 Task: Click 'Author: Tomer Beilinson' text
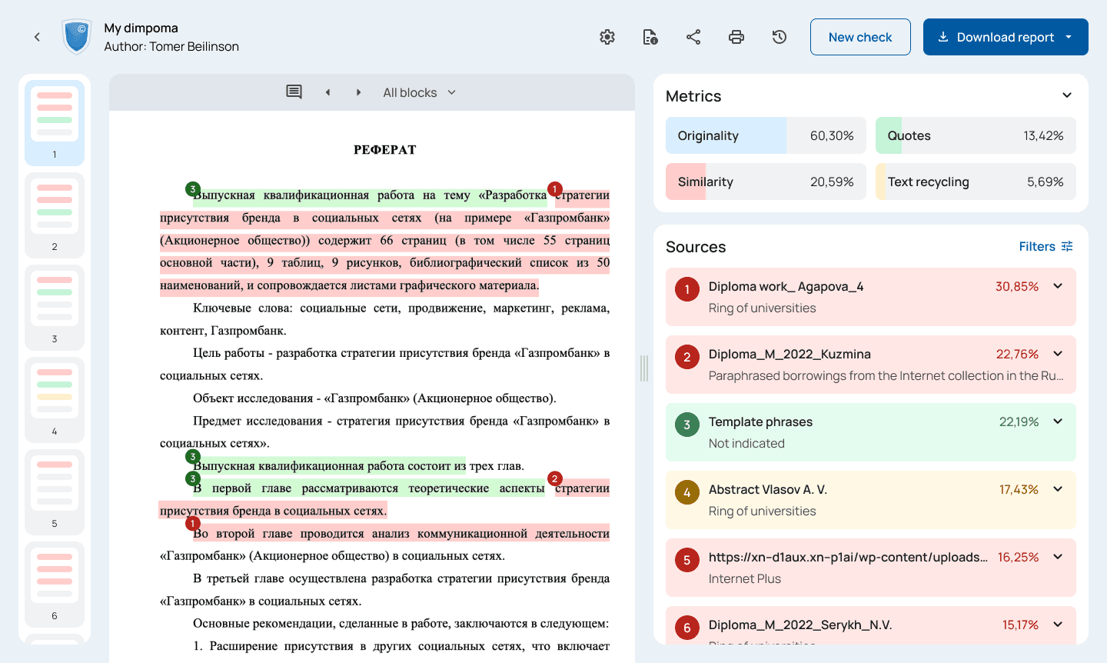171,46
